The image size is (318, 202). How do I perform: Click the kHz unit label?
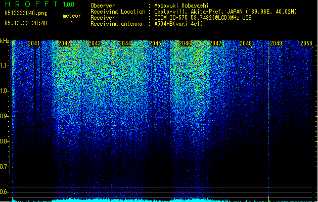click(x=5, y=41)
